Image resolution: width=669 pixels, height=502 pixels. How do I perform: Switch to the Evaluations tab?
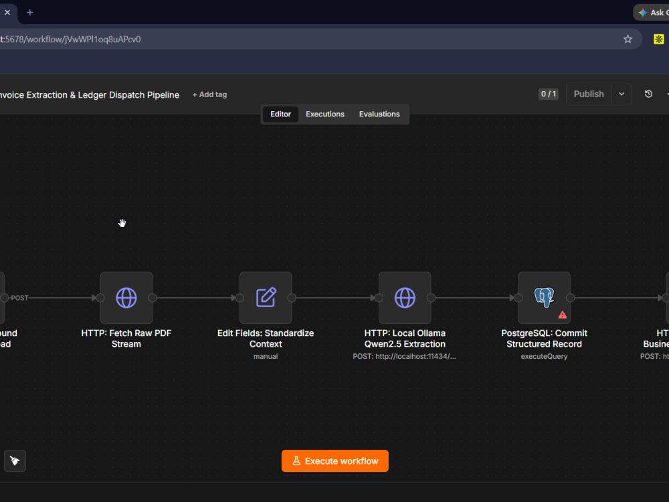click(379, 114)
